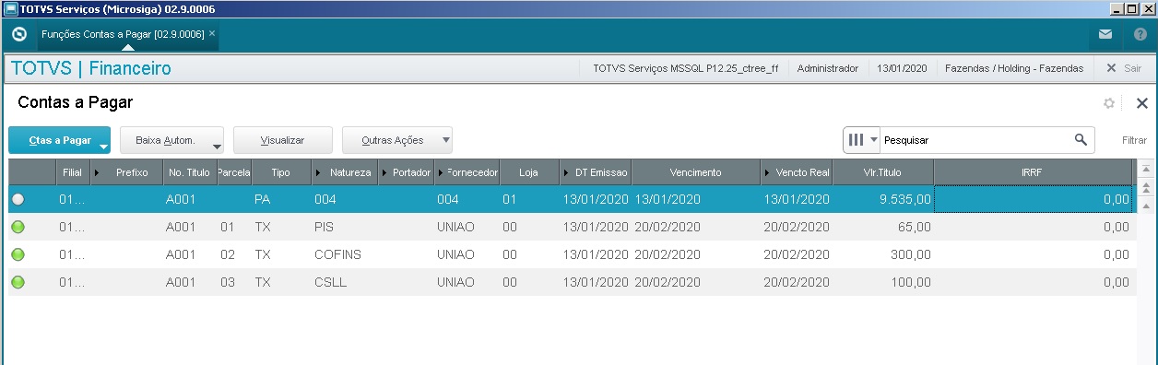Image resolution: width=1158 pixels, height=365 pixels.
Task: Click parcela 03 cell in CSLL row
Action: pos(233,282)
